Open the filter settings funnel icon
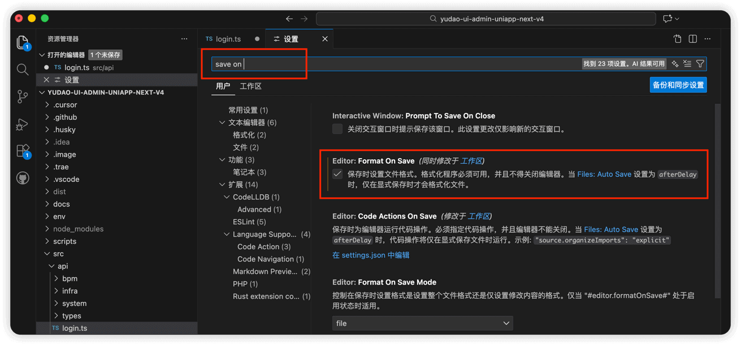The image size is (741, 345). coord(700,63)
